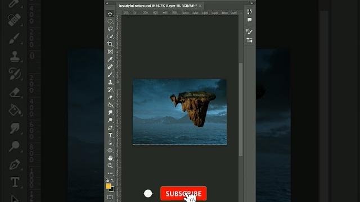Select the Clone Stamp tool
Viewport: 360px width, 202px height.
pyautogui.click(x=110, y=82)
